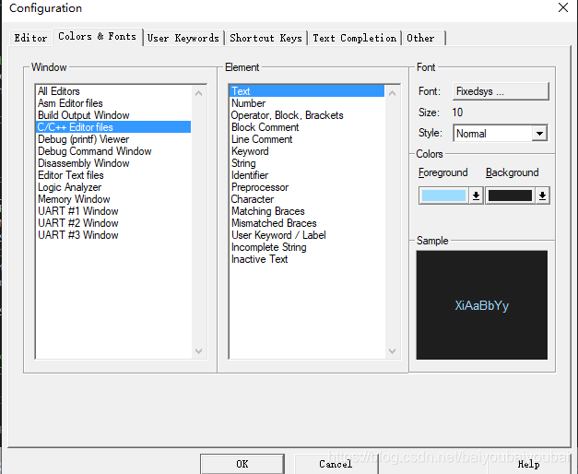Image resolution: width=578 pixels, height=474 pixels.
Task: Open the User Keywords tab
Action: coord(183,38)
